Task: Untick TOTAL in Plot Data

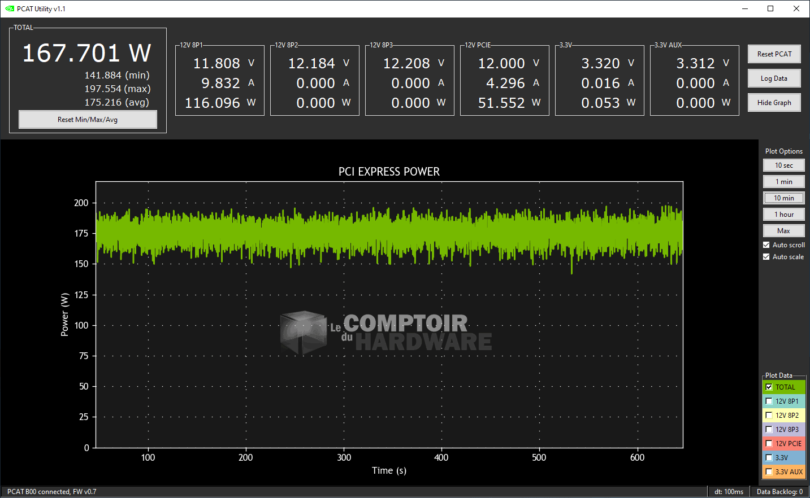Action: [769, 387]
